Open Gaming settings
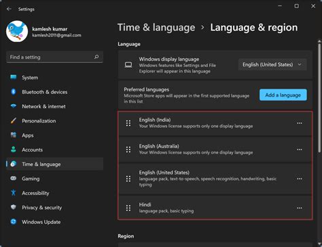The image size is (322, 247). coord(54,179)
